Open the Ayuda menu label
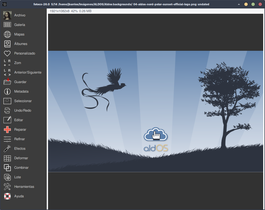265x210 pixels. pyautogui.click(x=19, y=196)
